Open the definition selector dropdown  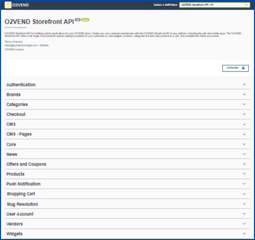pyautogui.click(x=214, y=5)
